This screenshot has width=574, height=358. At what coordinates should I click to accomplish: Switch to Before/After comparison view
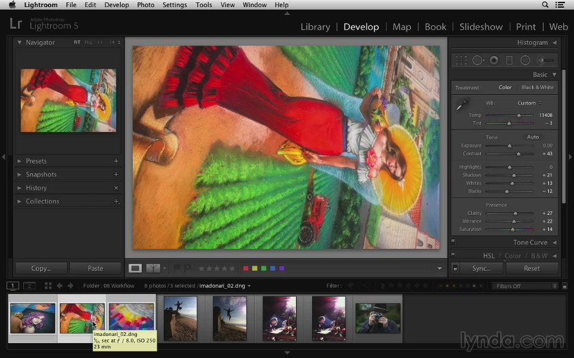point(153,268)
